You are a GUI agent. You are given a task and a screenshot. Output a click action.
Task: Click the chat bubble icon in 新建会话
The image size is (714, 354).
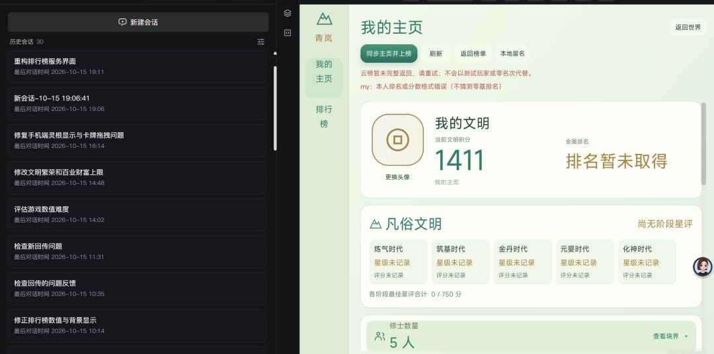coord(122,22)
